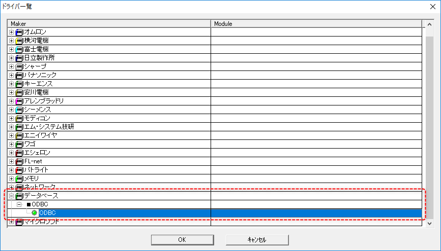
Task: Expand the 富士電機 tree node
Action: (x=12, y=49)
